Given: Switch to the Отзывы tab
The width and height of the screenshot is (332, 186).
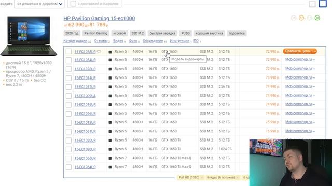Looking at the screenshot, I should (x=101, y=41).
